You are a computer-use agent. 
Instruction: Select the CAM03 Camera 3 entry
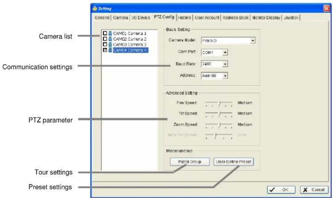pos(130,44)
